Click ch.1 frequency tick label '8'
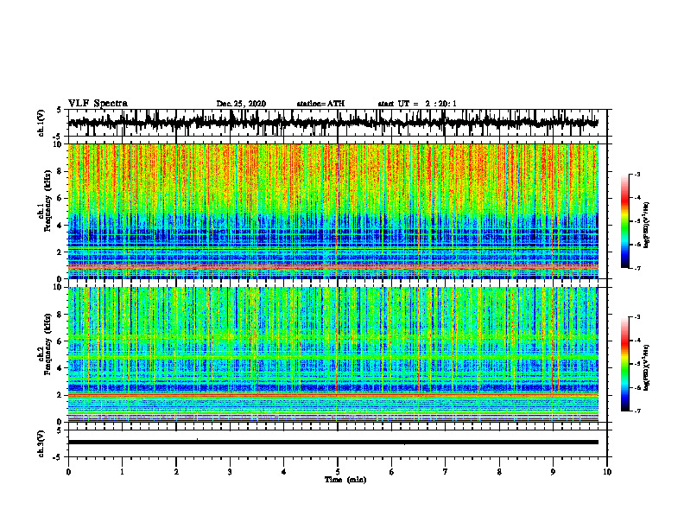 click(60, 171)
